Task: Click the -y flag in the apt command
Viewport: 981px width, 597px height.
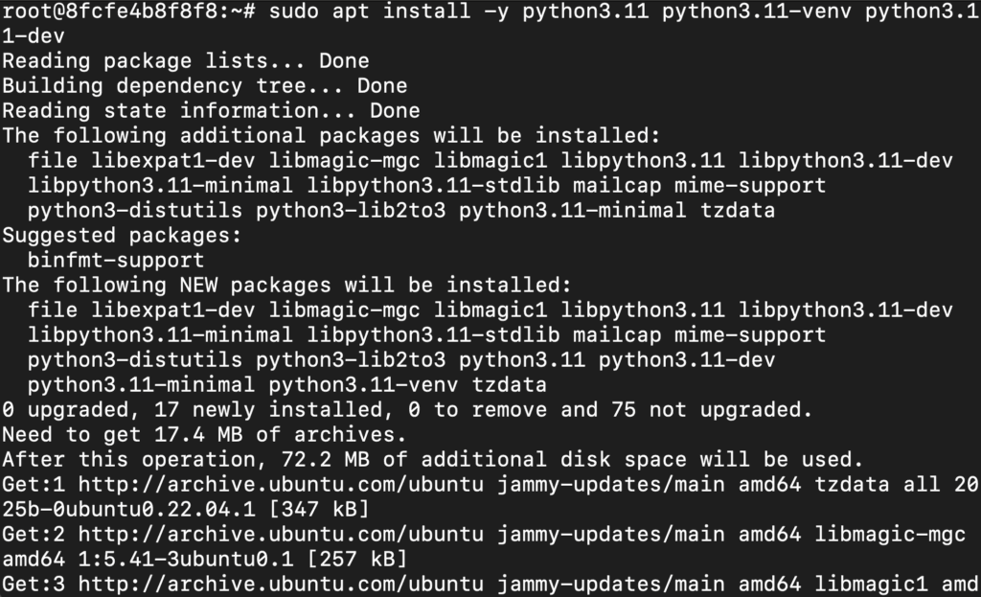Action: (x=496, y=11)
